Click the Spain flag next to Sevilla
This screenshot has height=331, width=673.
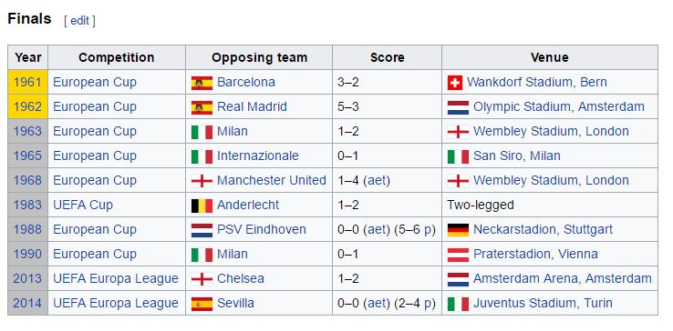pos(202,304)
